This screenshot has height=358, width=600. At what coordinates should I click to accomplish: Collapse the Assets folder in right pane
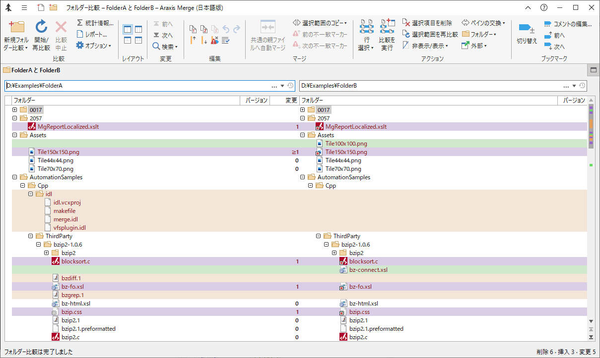[303, 135]
